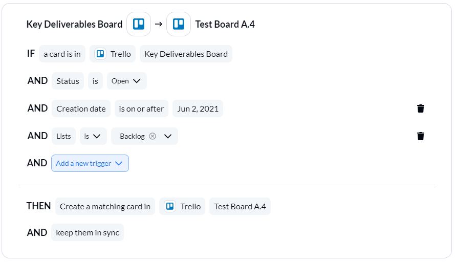Delete the Lists trigger with trash icon
The image size is (456, 262).
coord(421,136)
